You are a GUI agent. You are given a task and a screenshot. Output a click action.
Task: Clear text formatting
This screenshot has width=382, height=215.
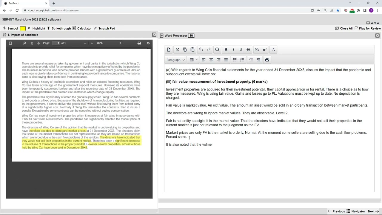point(273,50)
